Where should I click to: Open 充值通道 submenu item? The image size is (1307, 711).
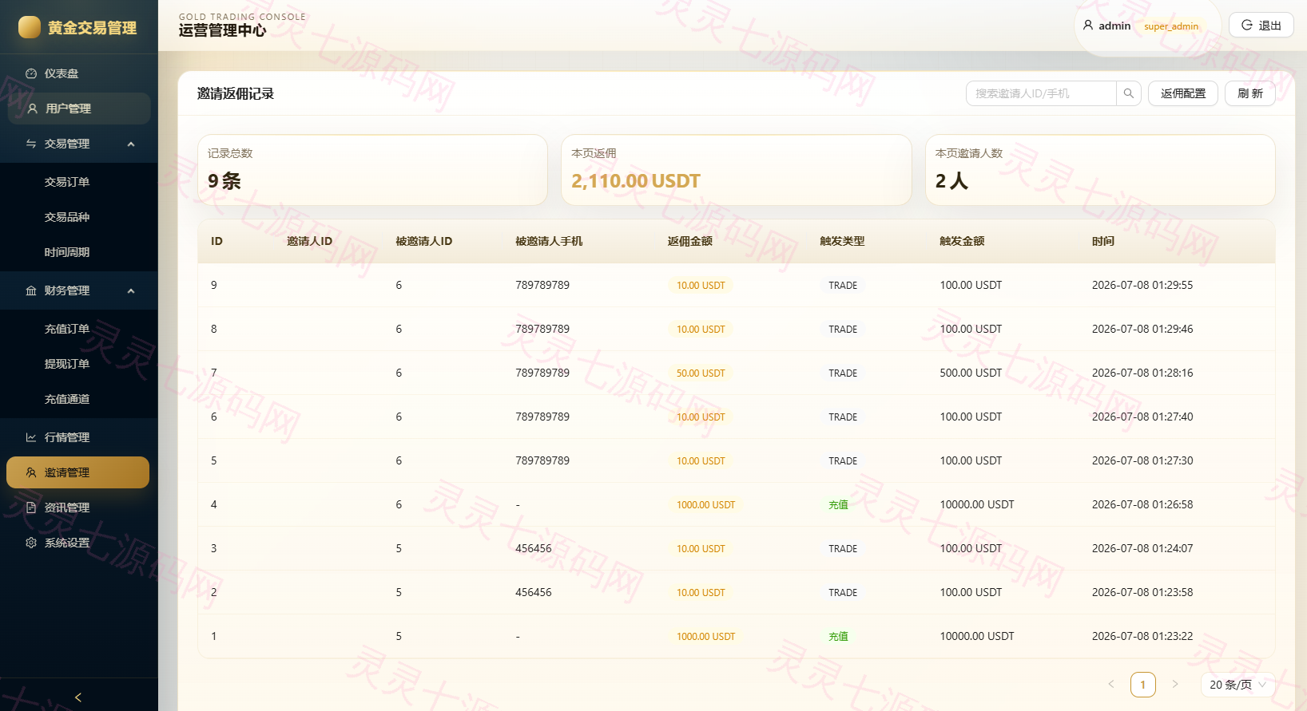(x=78, y=399)
